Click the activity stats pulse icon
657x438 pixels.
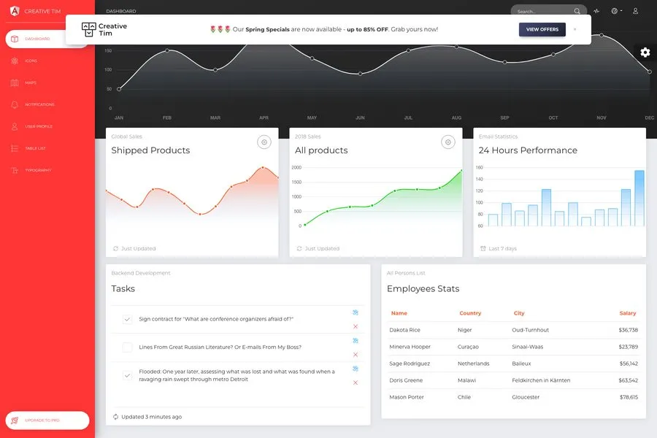pyautogui.click(x=596, y=12)
